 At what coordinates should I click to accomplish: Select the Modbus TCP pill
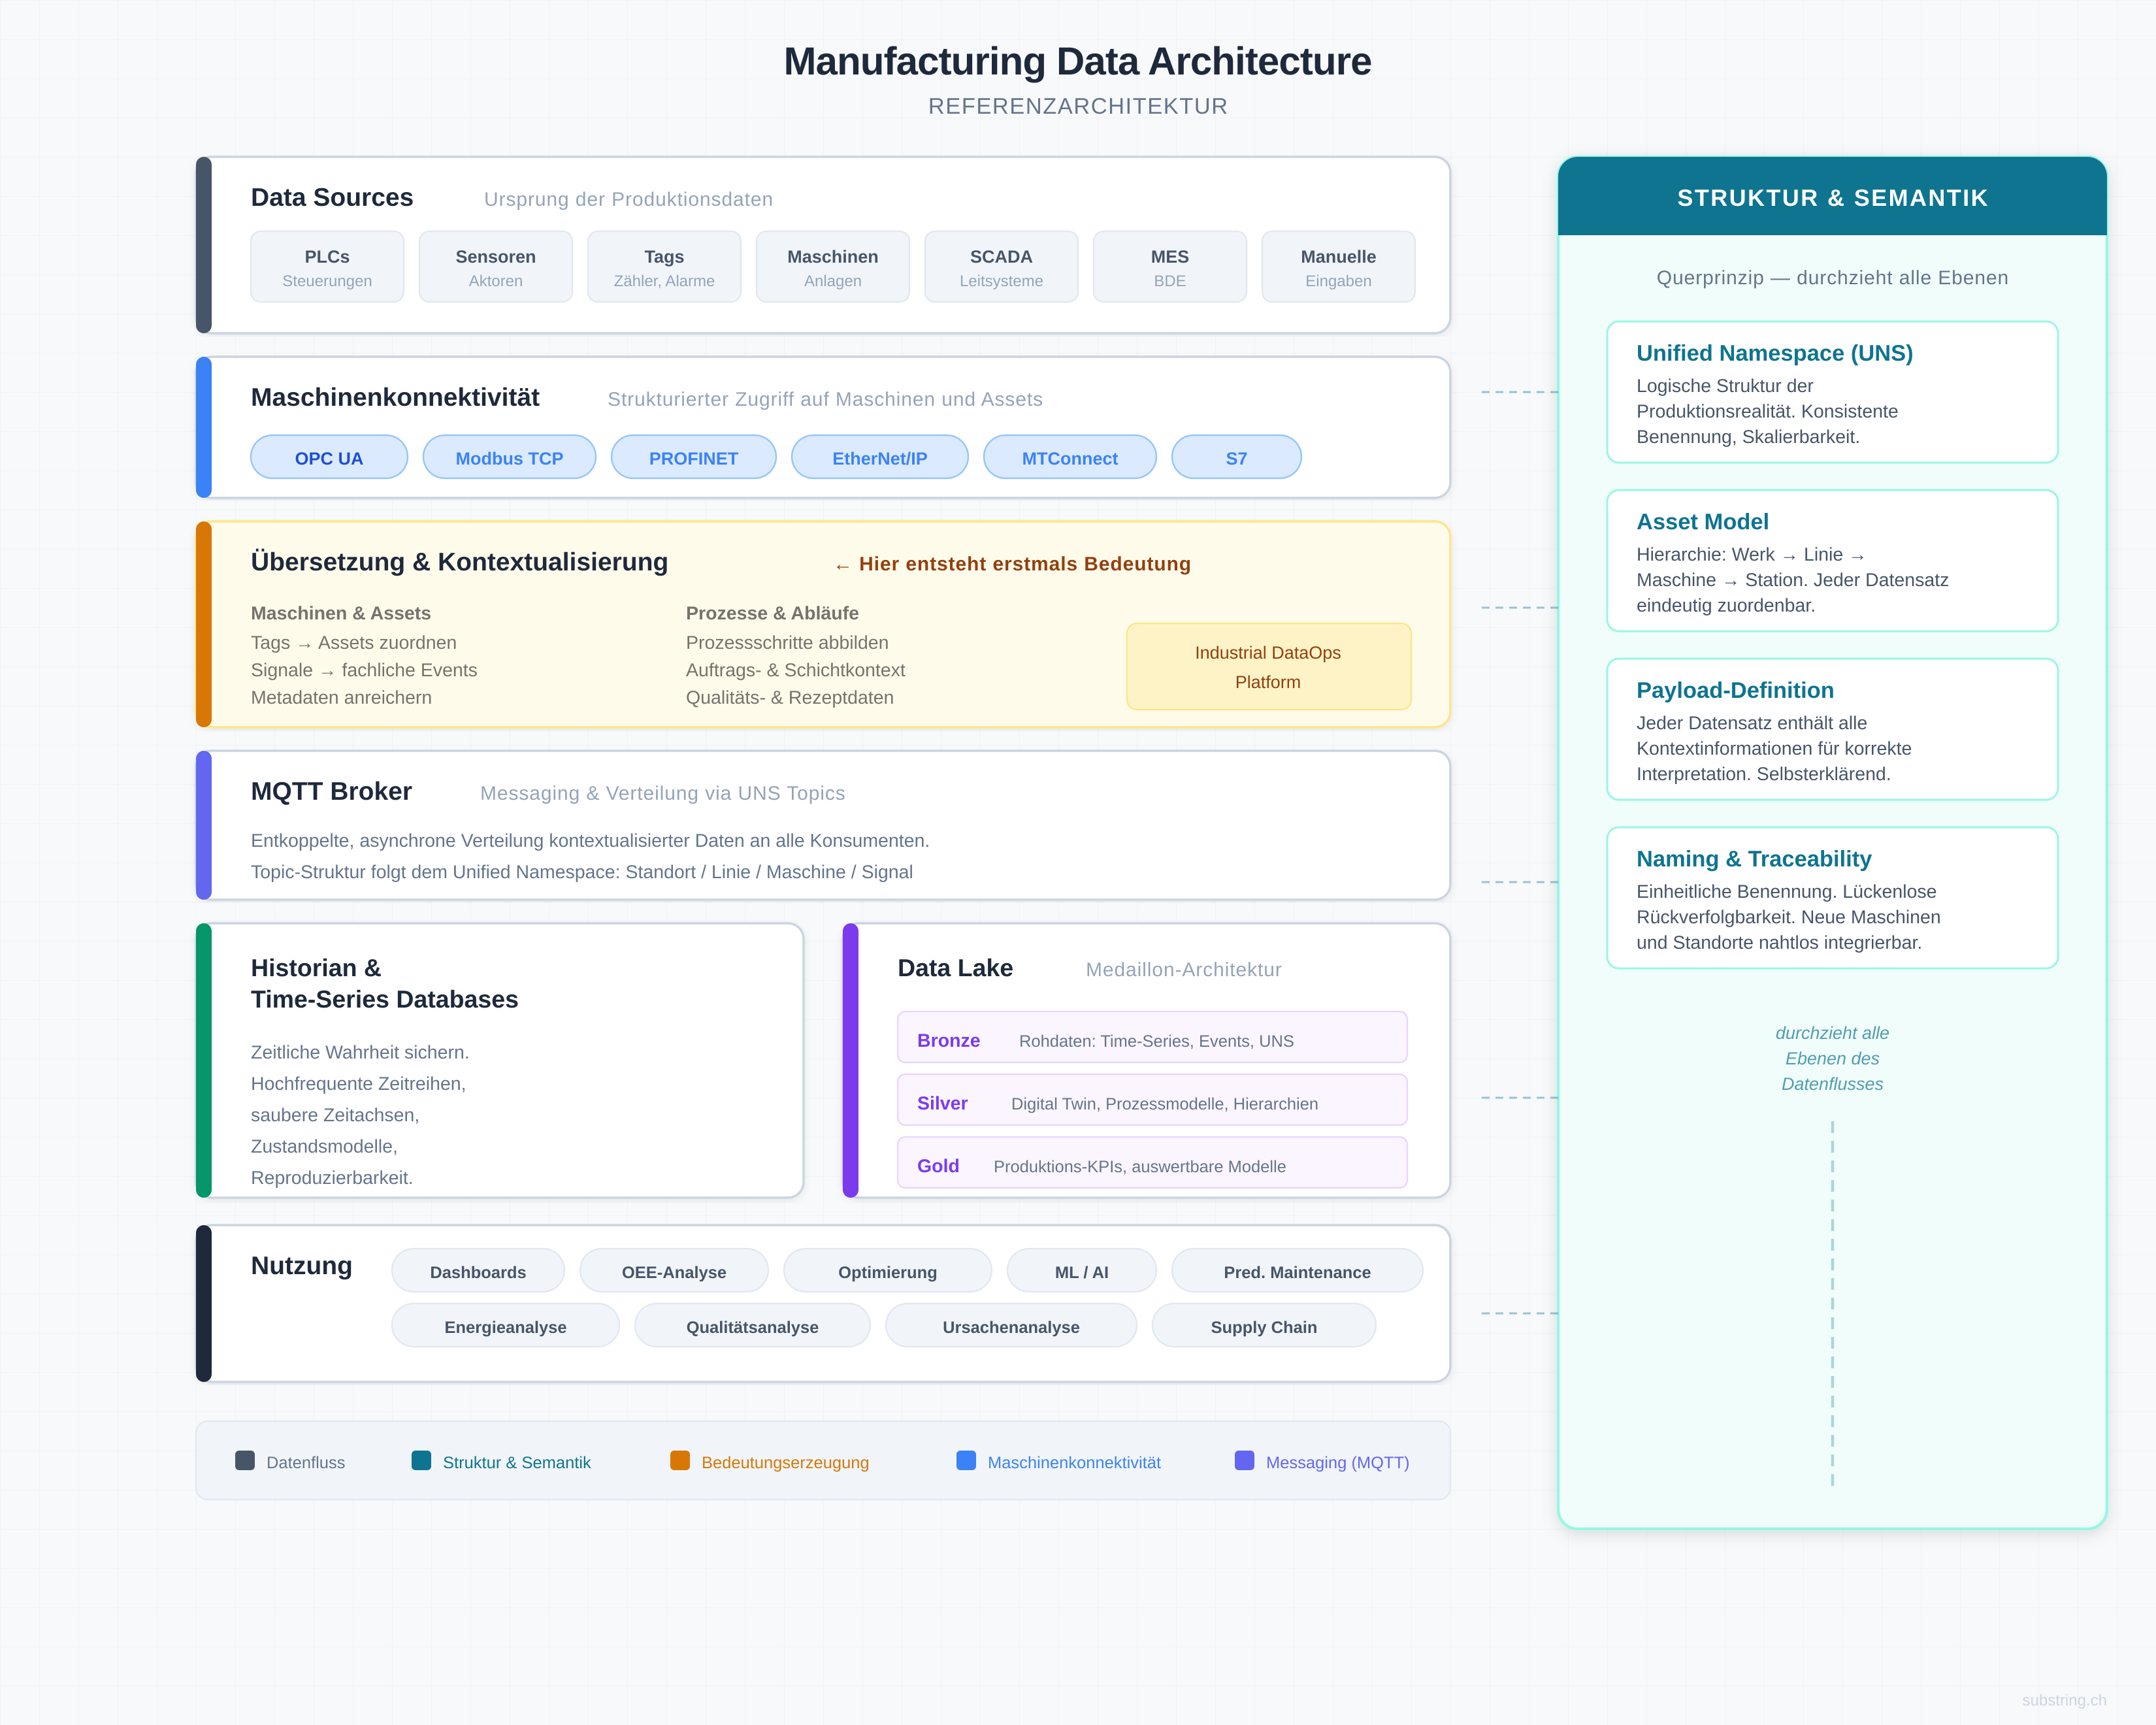pyautogui.click(x=509, y=458)
